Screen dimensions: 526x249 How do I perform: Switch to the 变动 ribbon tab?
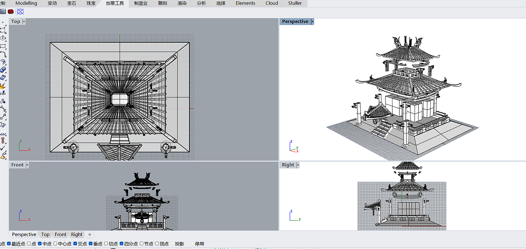(x=52, y=3)
